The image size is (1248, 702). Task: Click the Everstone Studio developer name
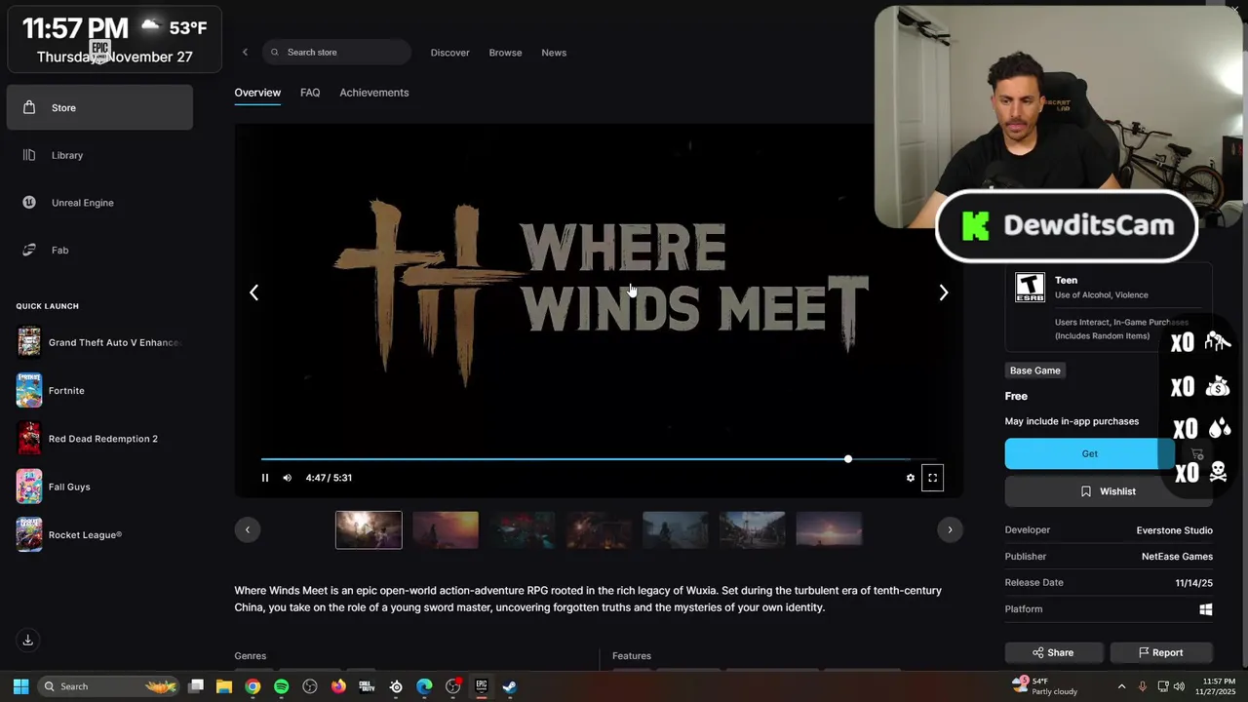click(1175, 530)
